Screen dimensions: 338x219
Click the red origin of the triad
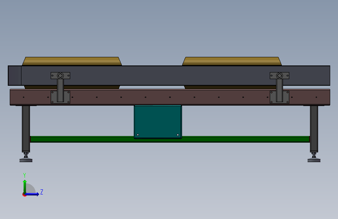24,194
